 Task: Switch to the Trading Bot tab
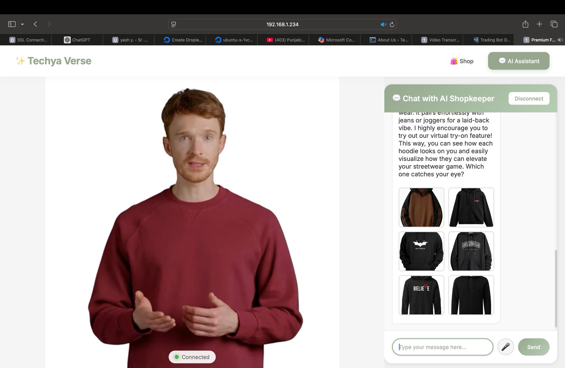[x=492, y=40]
